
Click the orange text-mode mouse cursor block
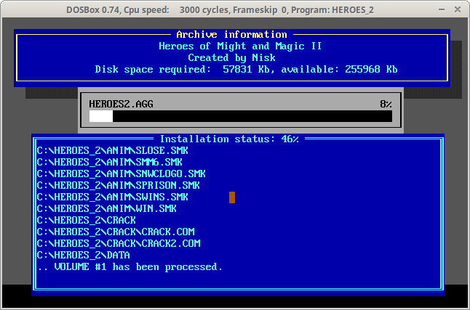[232, 197]
